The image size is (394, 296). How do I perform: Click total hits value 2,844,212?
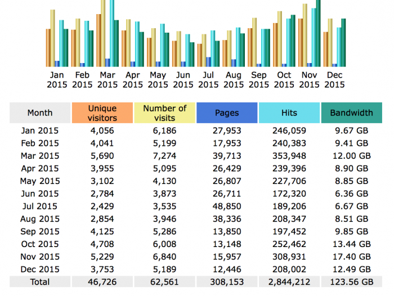click(x=289, y=282)
